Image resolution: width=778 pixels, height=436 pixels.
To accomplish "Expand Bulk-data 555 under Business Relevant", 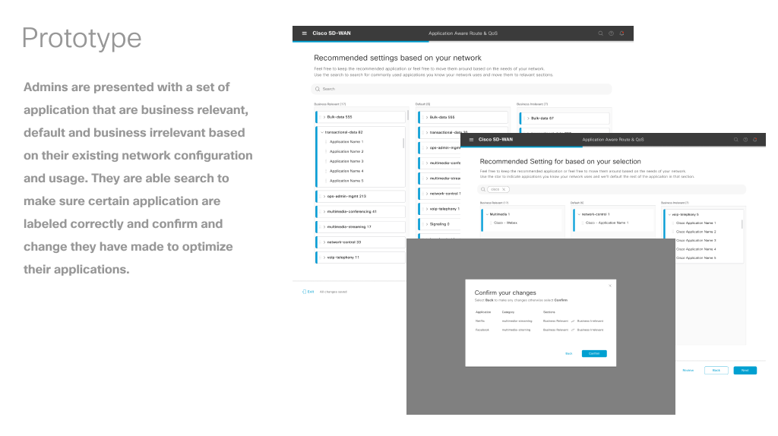I will (x=324, y=117).
